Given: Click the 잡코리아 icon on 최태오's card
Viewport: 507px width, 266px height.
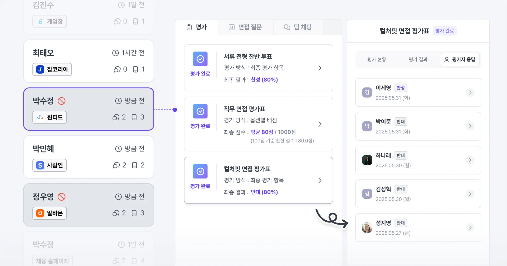Looking at the screenshot, I should coord(40,69).
